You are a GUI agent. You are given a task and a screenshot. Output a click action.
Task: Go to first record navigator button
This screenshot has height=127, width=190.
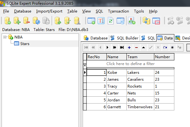(86, 48)
